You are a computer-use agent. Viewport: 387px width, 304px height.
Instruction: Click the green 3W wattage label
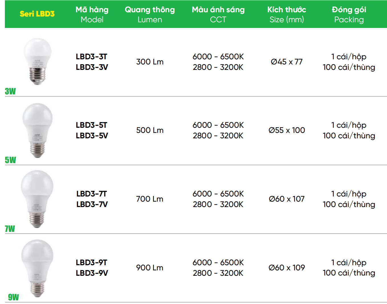pyautogui.click(x=10, y=91)
